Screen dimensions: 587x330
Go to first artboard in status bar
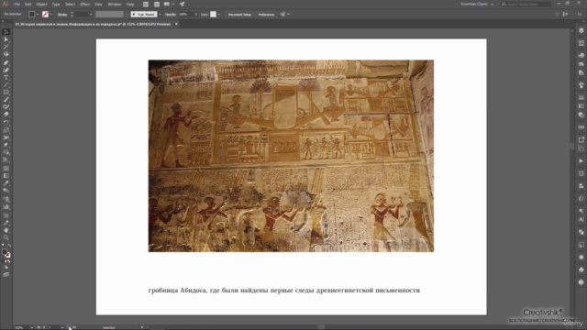point(39,327)
